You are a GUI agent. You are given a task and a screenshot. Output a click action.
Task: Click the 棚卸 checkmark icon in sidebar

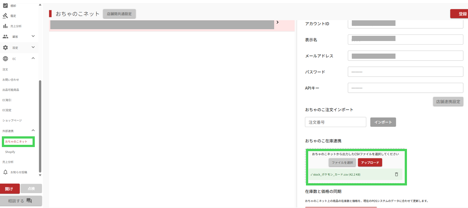click(5, 5)
